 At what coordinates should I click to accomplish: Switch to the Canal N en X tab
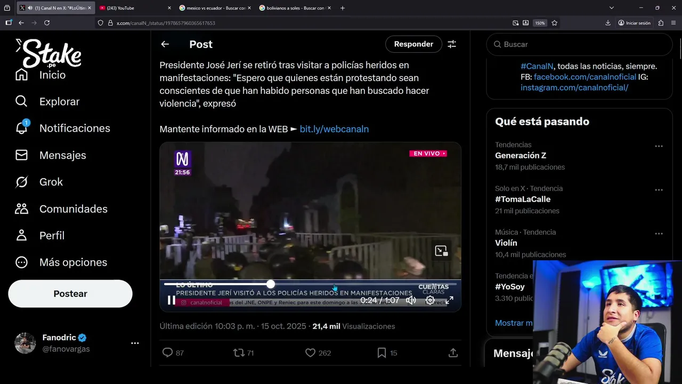55,8
